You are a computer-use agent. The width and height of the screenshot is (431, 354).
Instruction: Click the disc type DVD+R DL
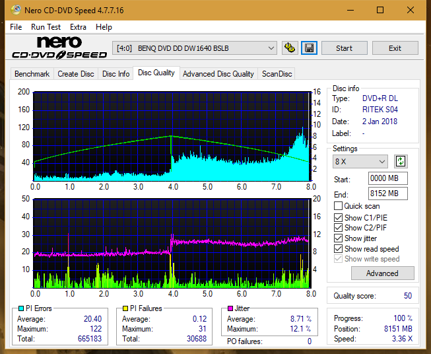click(x=380, y=98)
